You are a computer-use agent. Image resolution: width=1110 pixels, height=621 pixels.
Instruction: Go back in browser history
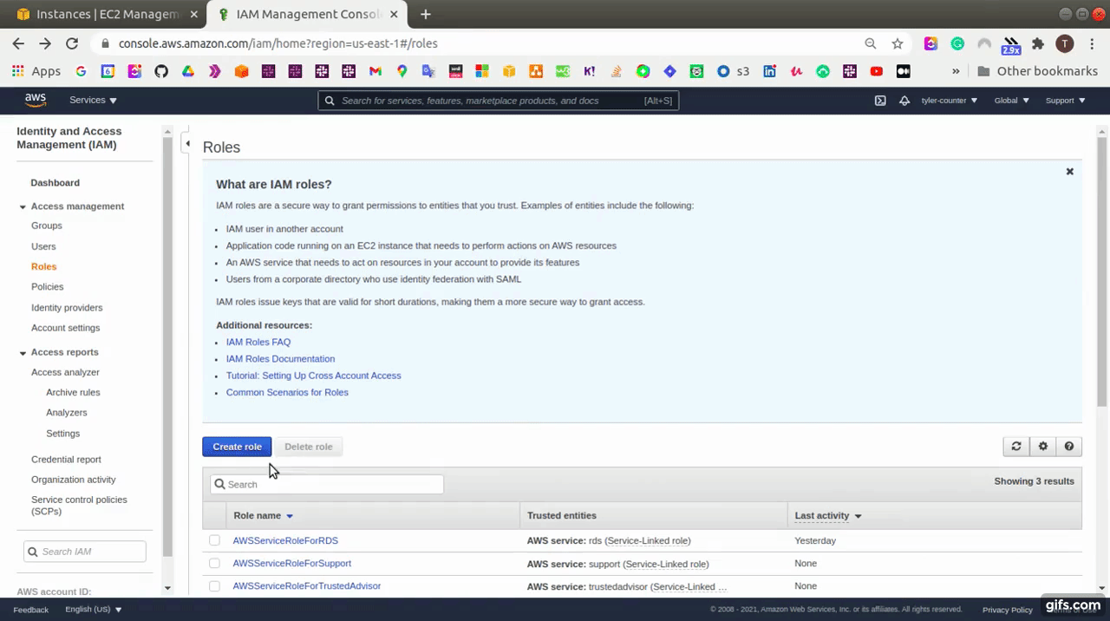18,43
